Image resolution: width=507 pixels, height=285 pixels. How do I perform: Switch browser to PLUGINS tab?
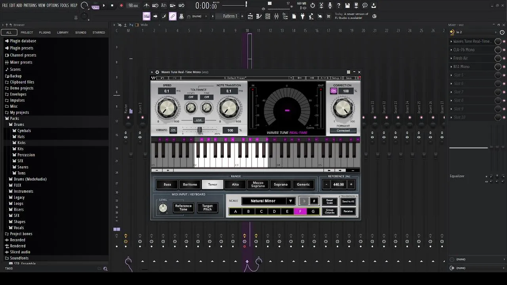[x=45, y=32]
